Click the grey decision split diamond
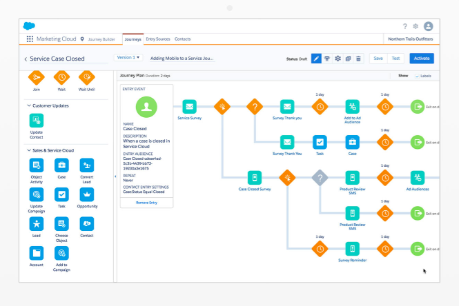 coord(320,178)
